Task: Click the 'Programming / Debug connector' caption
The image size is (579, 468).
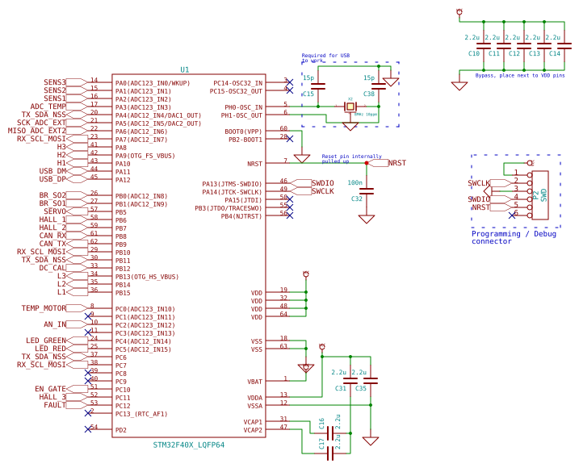Action: 514,237
